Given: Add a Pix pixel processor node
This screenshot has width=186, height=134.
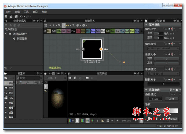Looking at the screenshot, I should (x=73, y=31).
